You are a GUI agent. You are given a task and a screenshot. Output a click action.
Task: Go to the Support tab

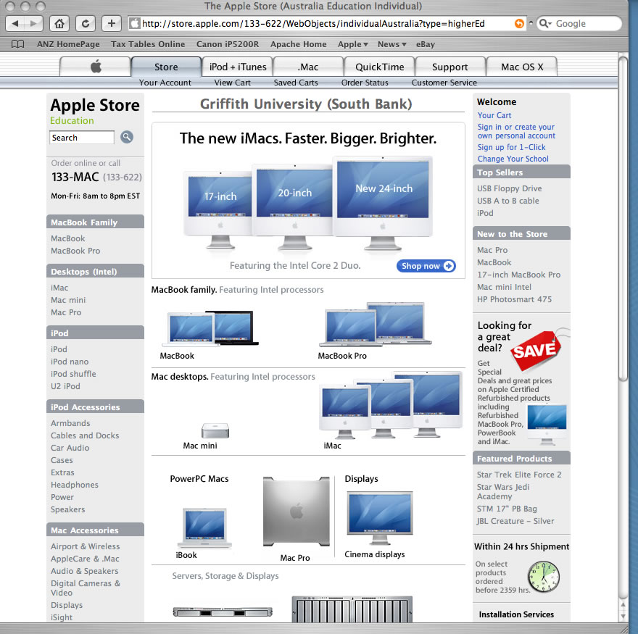click(450, 67)
